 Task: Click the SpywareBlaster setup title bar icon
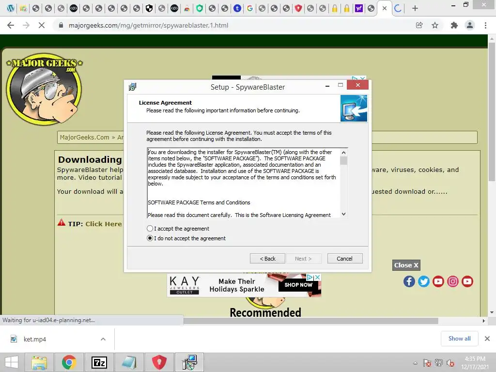point(133,86)
